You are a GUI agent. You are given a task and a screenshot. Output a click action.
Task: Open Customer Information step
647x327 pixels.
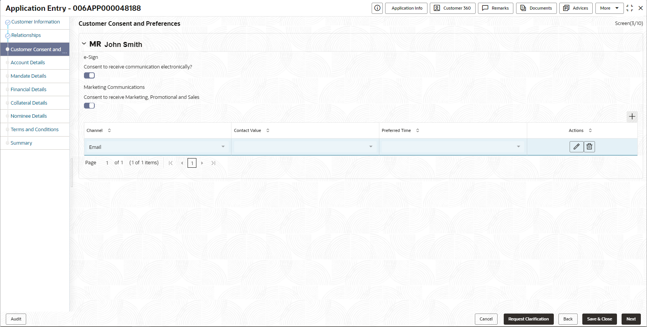[35, 22]
